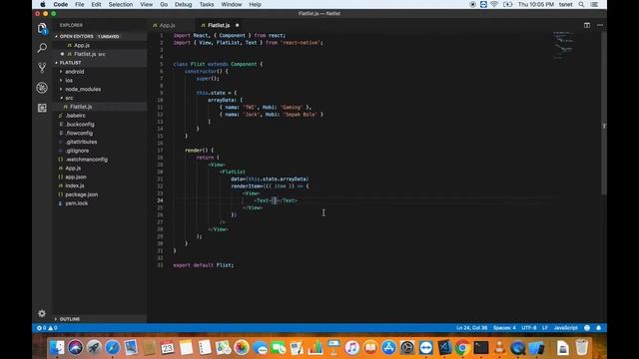The height and width of the screenshot is (359, 639).
Task: Open the editor More Actions ellipsis
Action: 600,25
